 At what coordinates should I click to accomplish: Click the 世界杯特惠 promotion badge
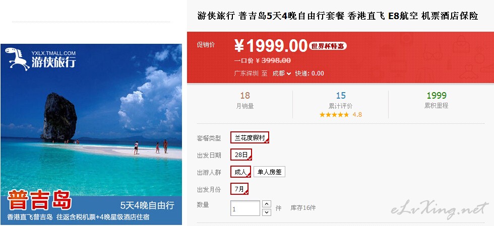pyautogui.click(x=328, y=46)
